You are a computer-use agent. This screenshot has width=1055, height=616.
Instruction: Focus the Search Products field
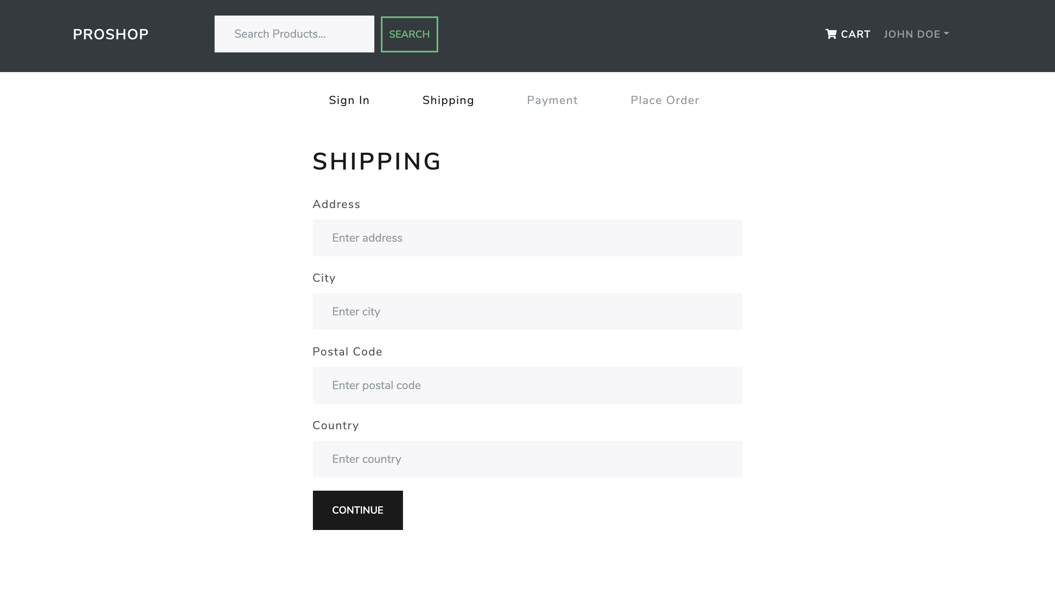[294, 34]
